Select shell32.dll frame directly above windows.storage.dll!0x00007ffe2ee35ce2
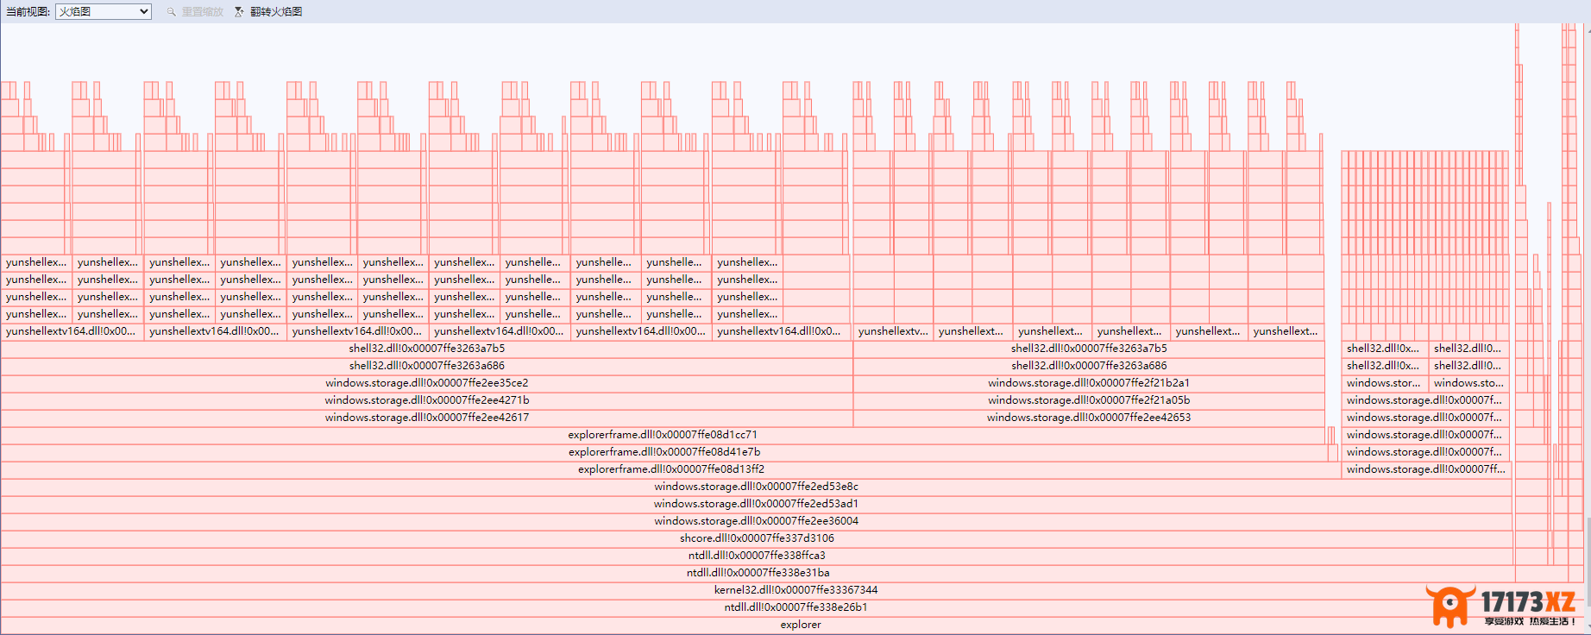 (427, 366)
